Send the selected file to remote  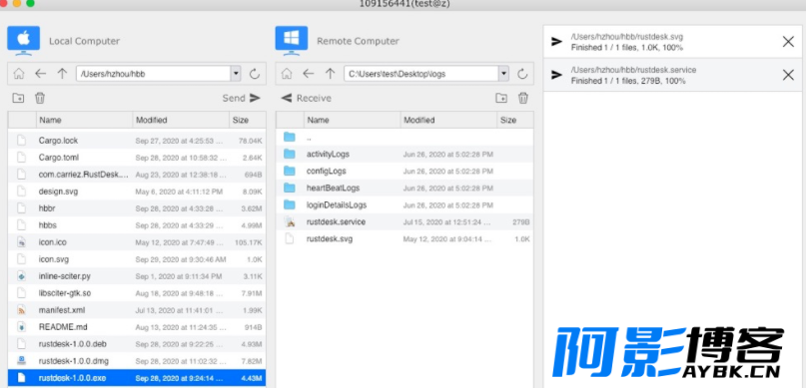tap(242, 98)
